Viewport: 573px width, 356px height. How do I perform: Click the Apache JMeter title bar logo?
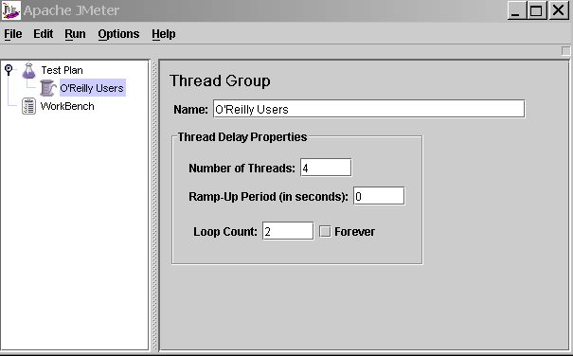11,10
